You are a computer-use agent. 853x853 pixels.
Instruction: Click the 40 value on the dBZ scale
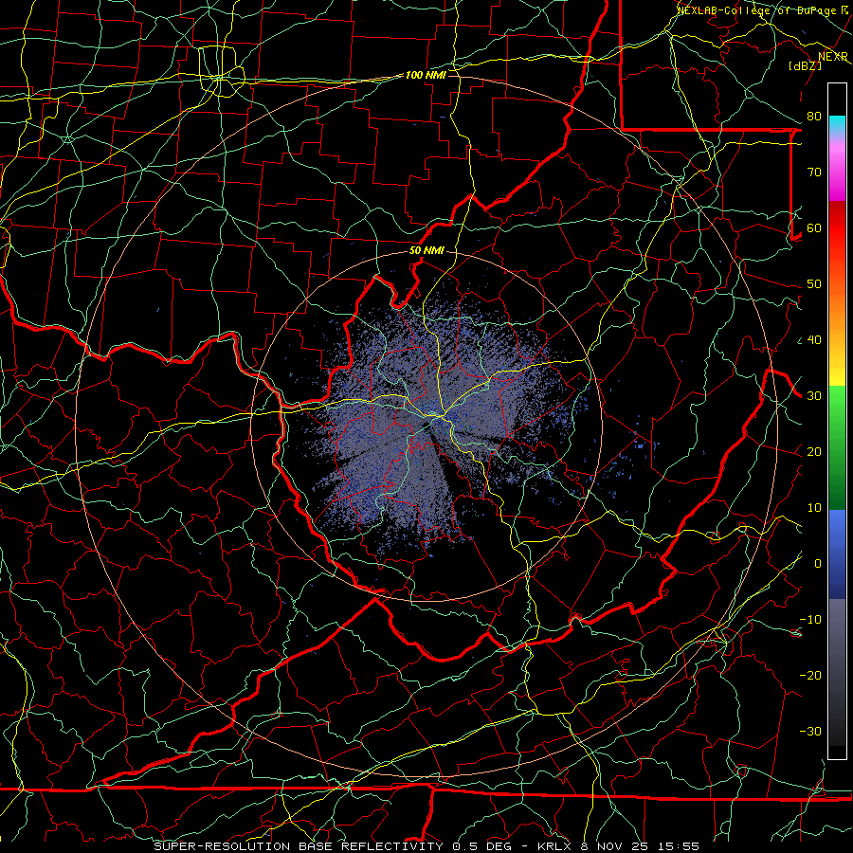(814, 340)
